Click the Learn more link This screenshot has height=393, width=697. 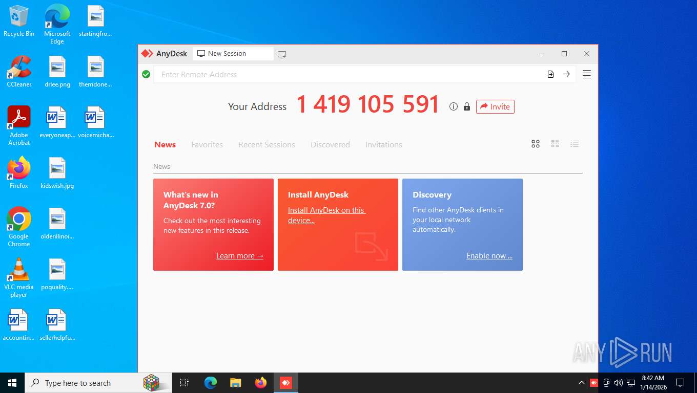[239, 256]
